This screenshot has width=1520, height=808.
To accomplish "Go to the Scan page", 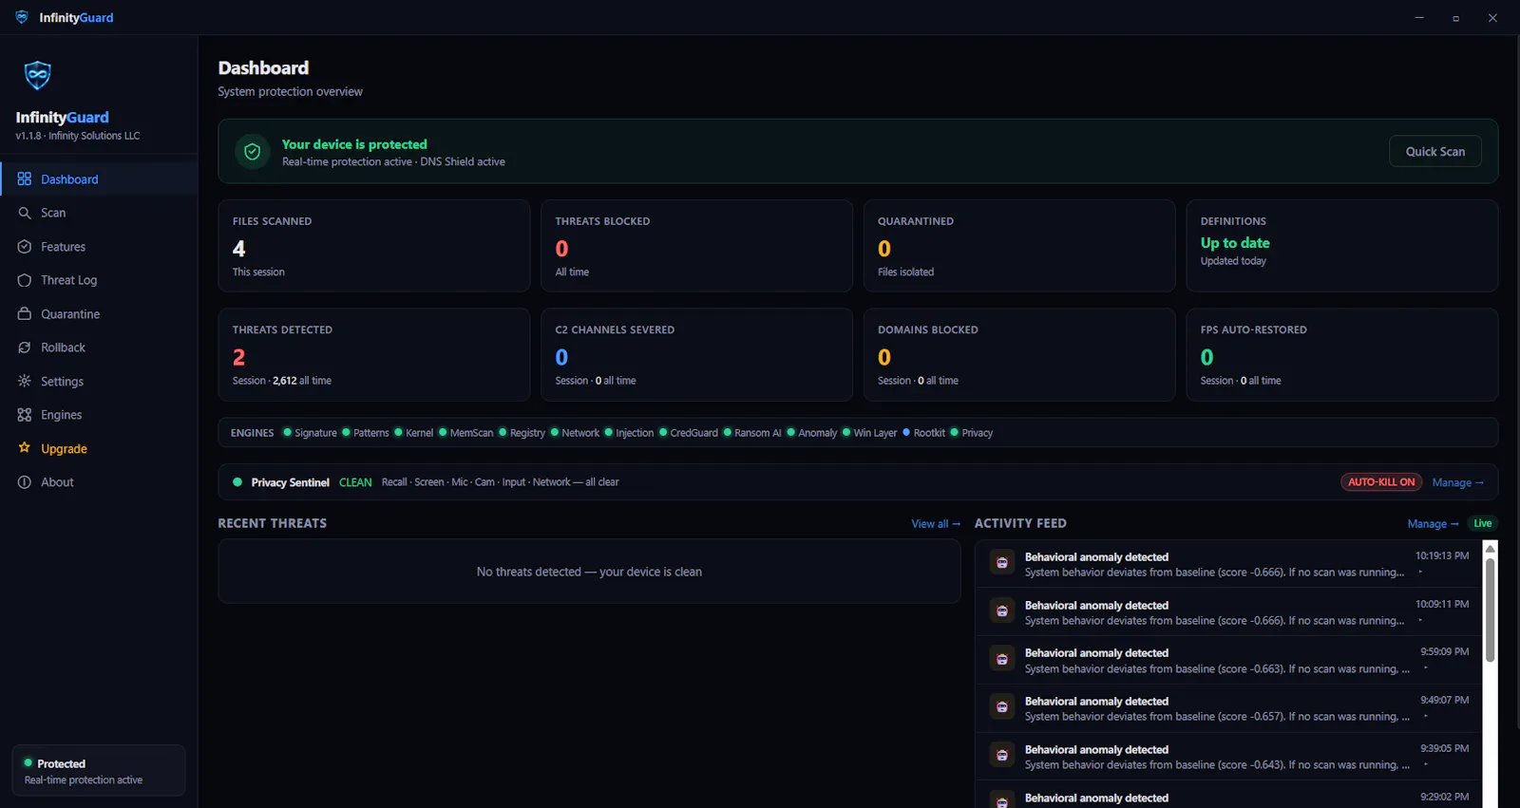I will tap(99, 213).
